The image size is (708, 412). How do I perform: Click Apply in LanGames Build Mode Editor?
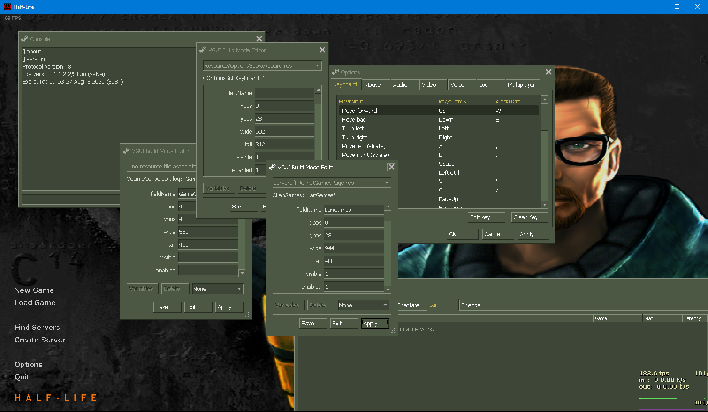[x=375, y=324]
